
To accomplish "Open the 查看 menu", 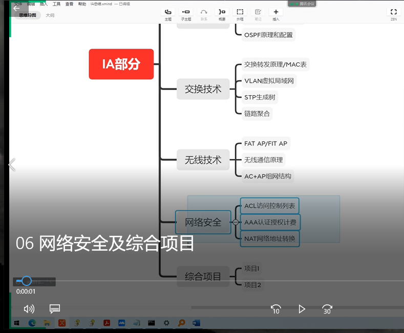I will [x=69, y=4].
